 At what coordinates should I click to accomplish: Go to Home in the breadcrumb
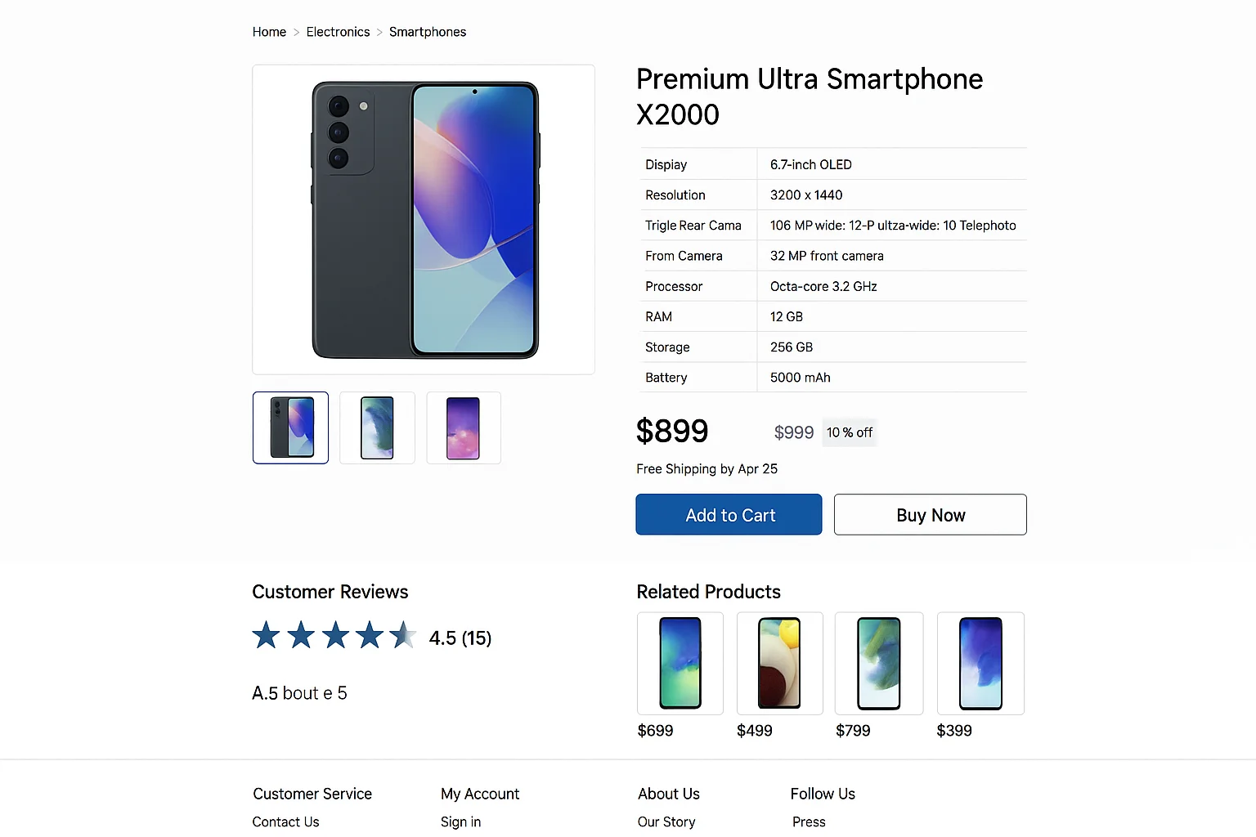(269, 32)
